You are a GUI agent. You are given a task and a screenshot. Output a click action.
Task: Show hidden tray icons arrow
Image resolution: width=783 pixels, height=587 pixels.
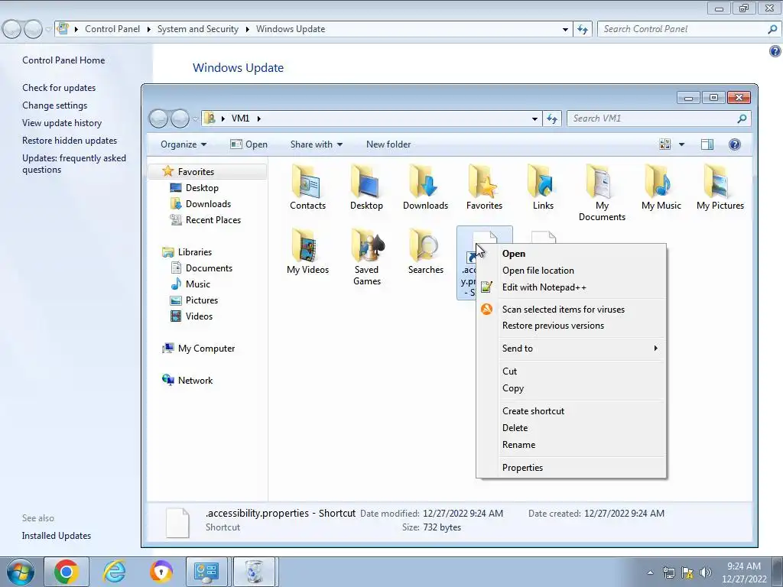tap(650, 572)
